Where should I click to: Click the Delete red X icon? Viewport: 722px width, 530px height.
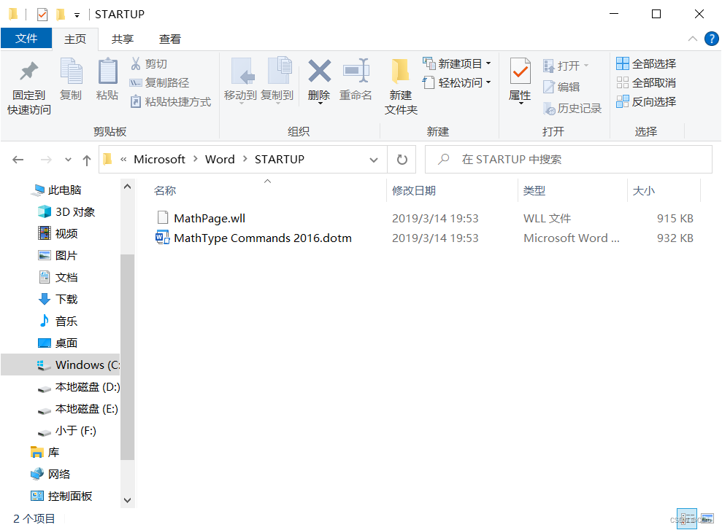pyautogui.click(x=319, y=71)
